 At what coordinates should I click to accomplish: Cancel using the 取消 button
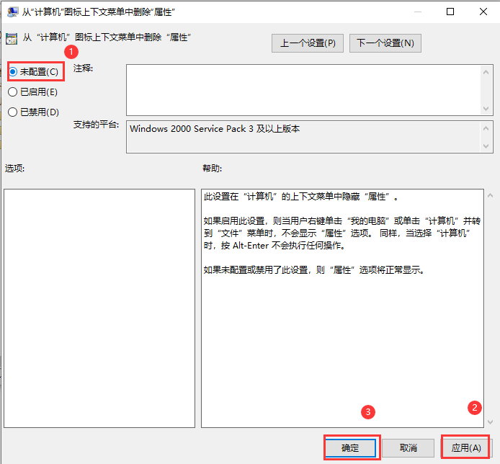point(409,447)
